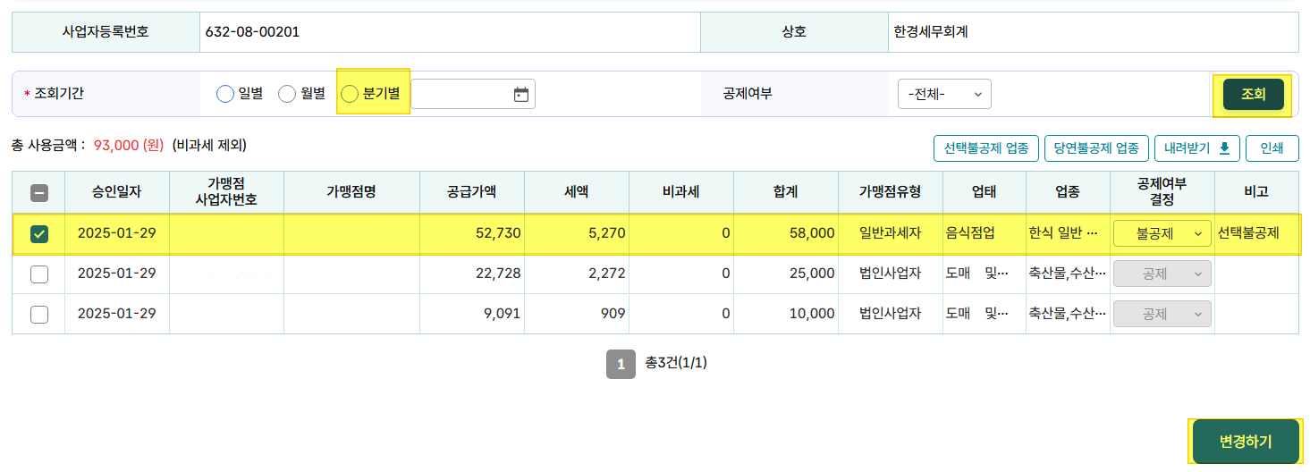Click the 인쇄 print button
The image size is (1310, 472).
click(1272, 148)
